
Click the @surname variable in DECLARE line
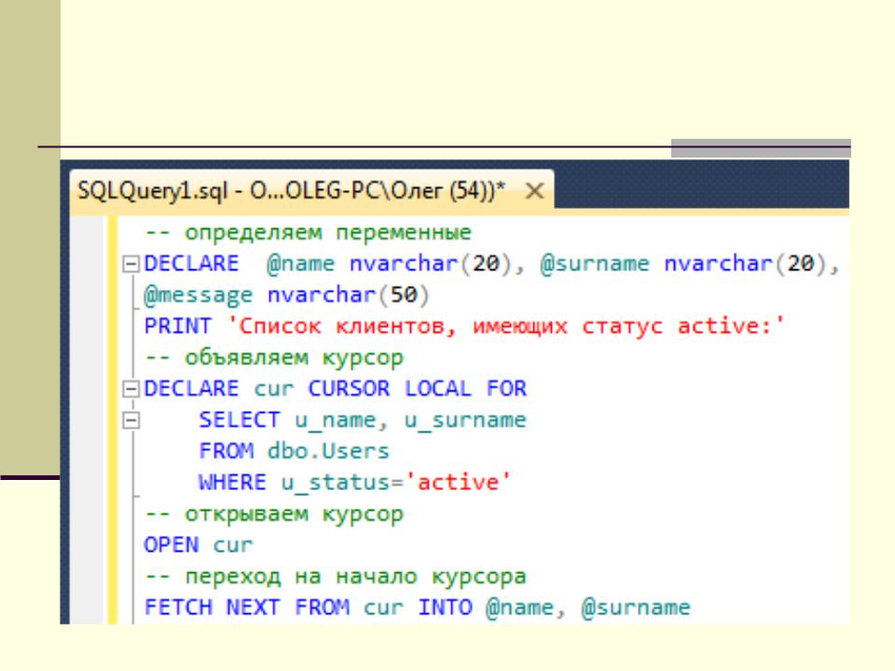coord(595,264)
